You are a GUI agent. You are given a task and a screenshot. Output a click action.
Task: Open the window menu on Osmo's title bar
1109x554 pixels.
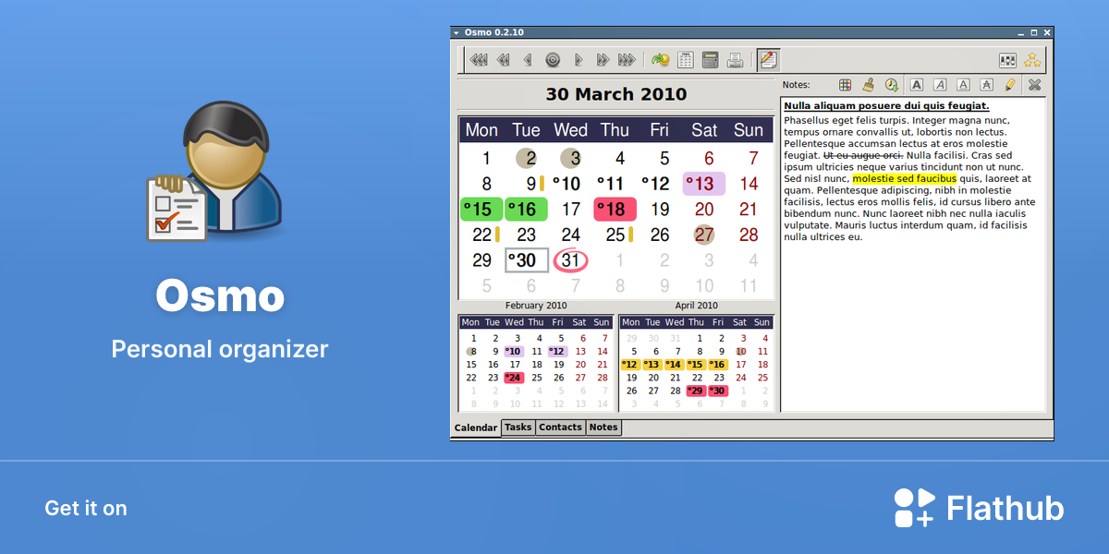pos(457,32)
